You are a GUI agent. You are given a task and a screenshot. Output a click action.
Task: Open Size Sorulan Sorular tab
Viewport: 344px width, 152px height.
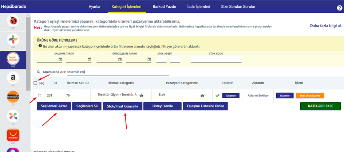tap(238, 7)
